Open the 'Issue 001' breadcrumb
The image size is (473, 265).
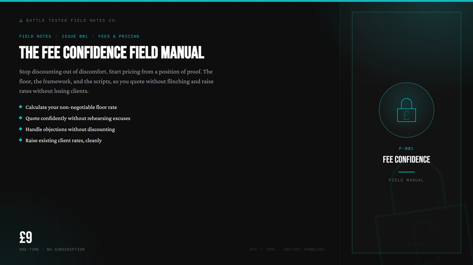pyautogui.click(x=75, y=37)
